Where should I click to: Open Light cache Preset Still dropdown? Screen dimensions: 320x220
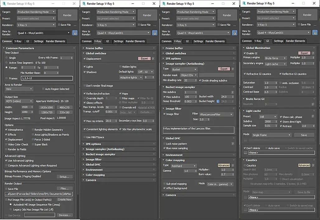click(268, 117)
